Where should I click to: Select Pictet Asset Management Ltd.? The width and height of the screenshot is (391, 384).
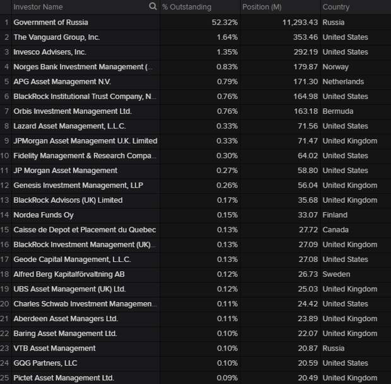[x=64, y=378]
